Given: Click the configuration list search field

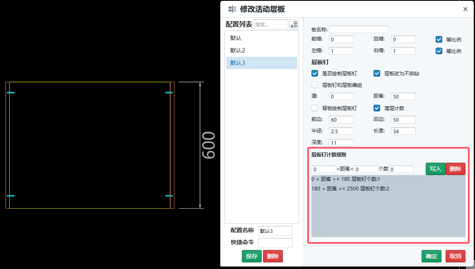Looking at the screenshot, I should [270, 24].
